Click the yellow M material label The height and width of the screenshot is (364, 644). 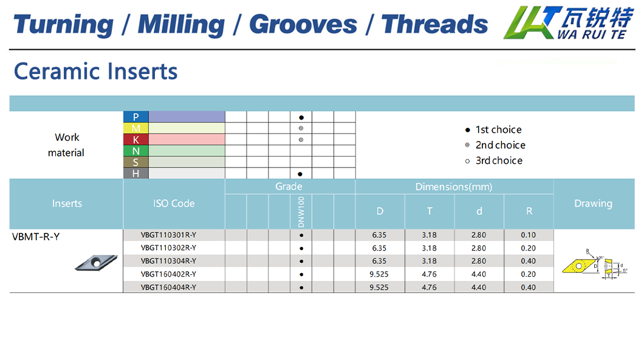[x=135, y=128]
